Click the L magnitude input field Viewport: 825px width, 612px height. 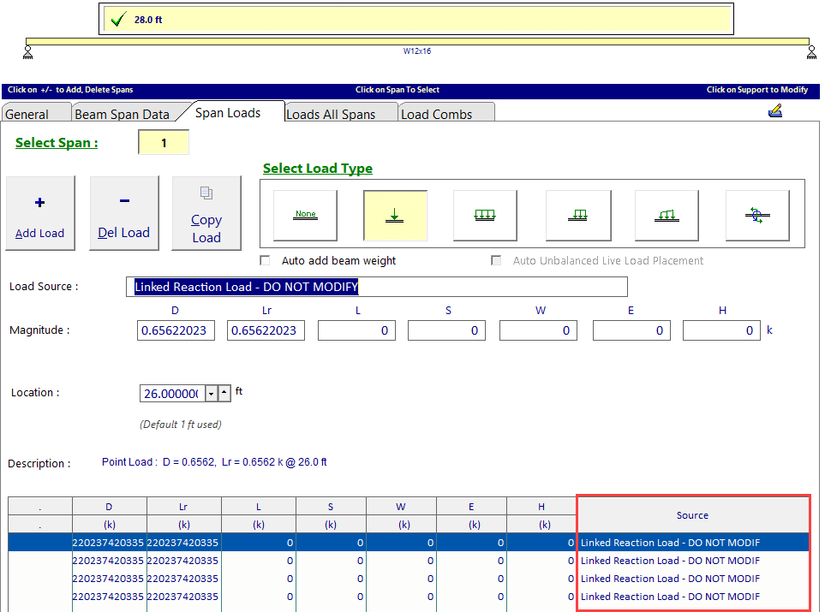(x=356, y=330)
